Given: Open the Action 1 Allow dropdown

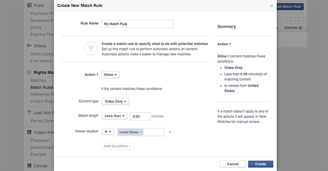Looking at the screenshot, I should click(x=110, y=75).
